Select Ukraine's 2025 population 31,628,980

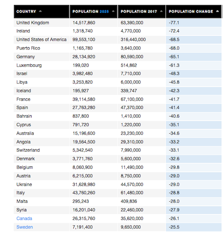pos(84,184)
